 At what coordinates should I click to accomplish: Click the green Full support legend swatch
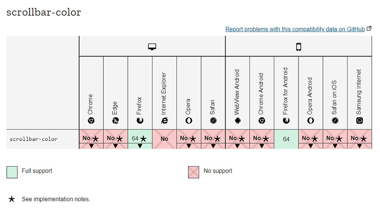tap(12, 172)
